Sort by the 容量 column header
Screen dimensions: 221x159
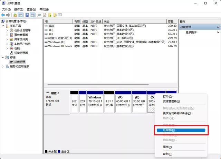[x=172, y=21]
